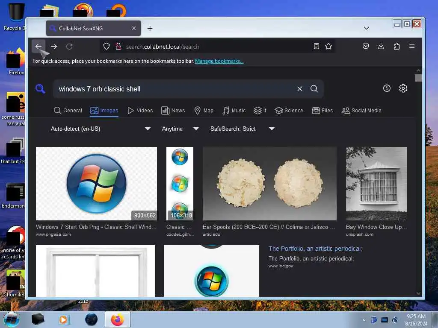Open the Bay Window Close Up image
This screenshot has height=328, width=438.
[x=376, y=184]
